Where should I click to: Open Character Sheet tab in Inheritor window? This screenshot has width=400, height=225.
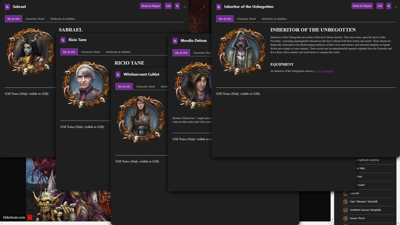coord(246,19)
